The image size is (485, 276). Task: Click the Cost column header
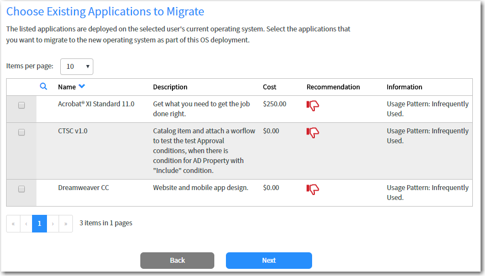pos(270,87)
